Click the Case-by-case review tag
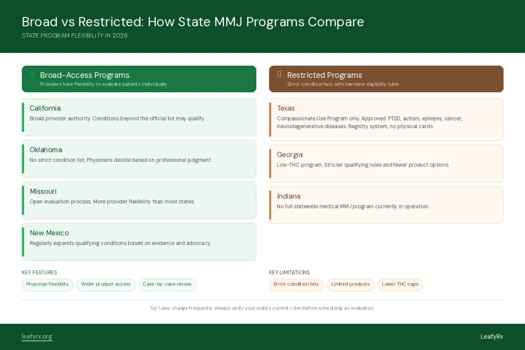Viewport: 525px width, 350px height. pyautogui.click(x=167, y=284)
